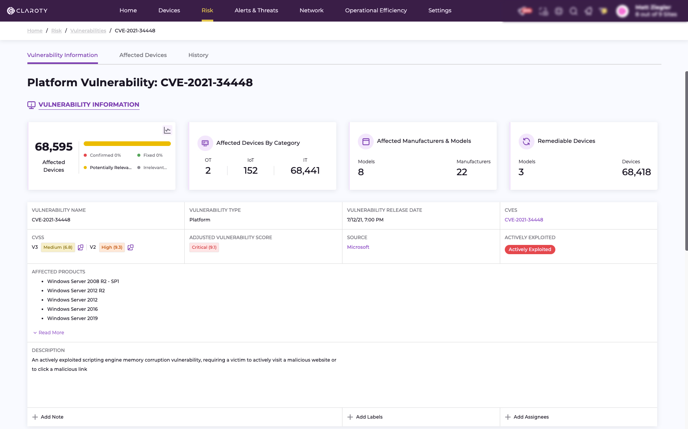The width and height of the screenshot is (688, 429).
Task: Open CVSS V3 score details icon
Action: point(81,247)
